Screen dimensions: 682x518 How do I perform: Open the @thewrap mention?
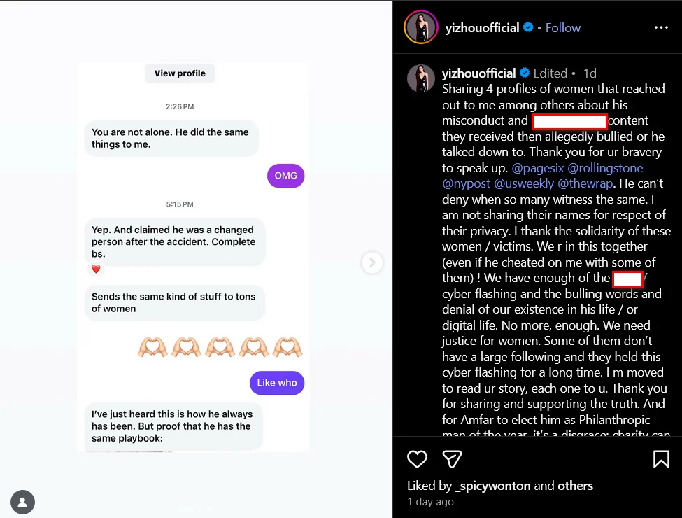pos(585,183)
